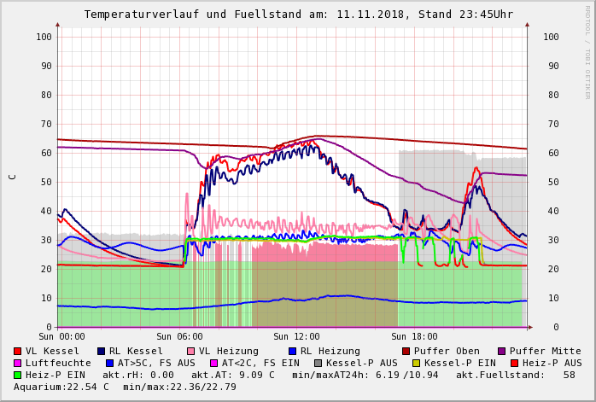Click the Sun 00:00 time axis label
596x402 pixels.
click(61, 336)
